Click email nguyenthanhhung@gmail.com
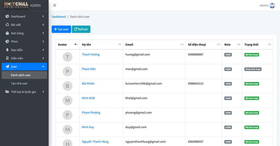 pos(145,142)
